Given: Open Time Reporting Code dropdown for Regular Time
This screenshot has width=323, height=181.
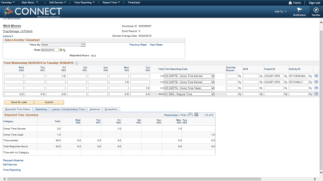Looking at the screenshot, I should click(x=189, y=94).
